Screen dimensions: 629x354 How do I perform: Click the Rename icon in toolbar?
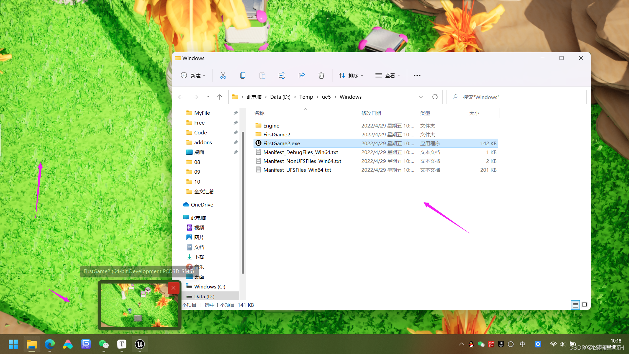282,75
